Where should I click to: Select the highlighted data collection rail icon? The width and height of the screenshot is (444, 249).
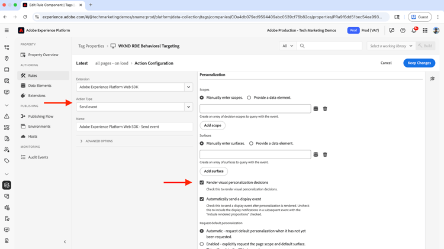point(7,185)
